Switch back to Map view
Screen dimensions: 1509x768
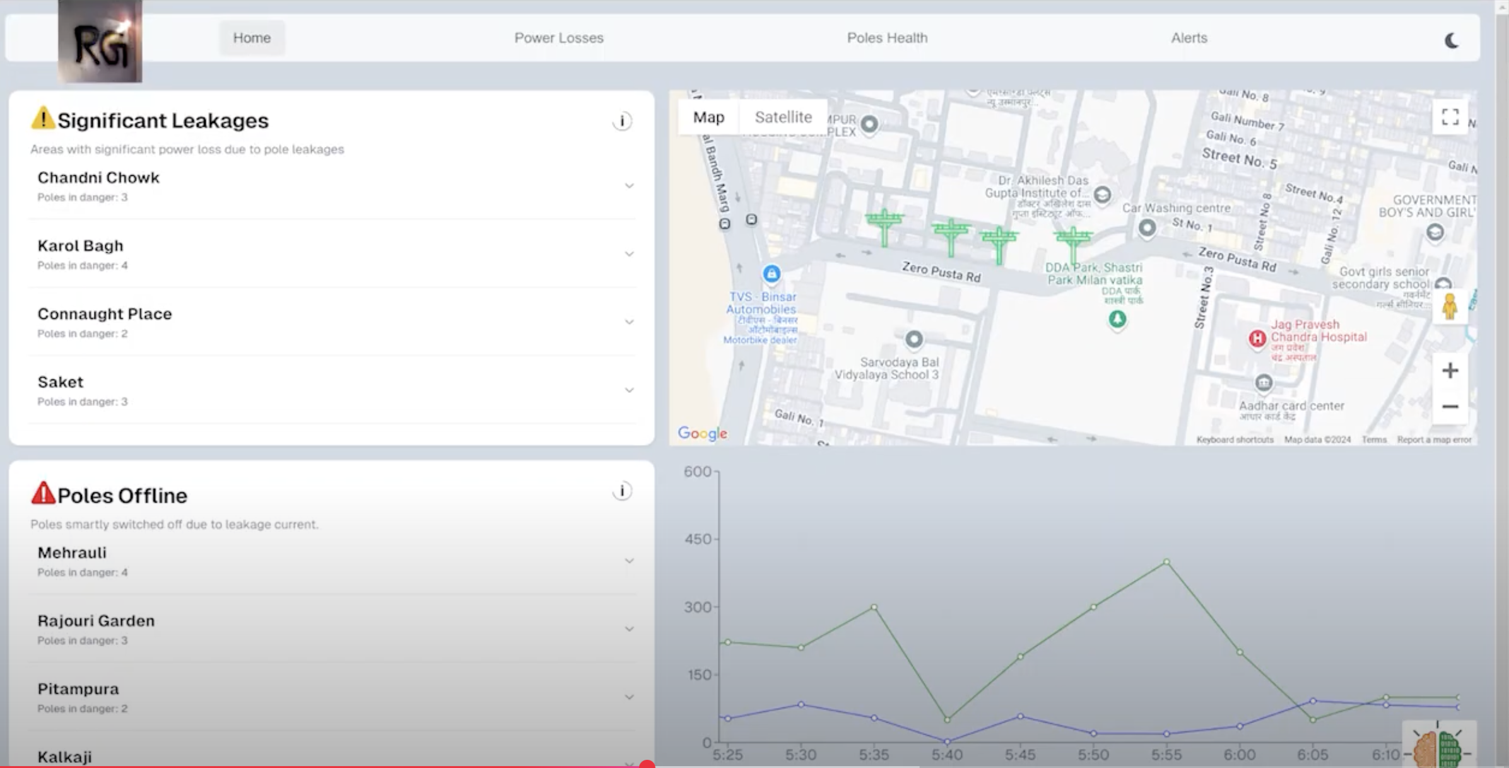[708, 117]
